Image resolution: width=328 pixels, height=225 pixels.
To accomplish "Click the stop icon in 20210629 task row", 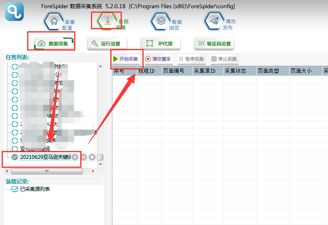I will [x=92, y=157].
